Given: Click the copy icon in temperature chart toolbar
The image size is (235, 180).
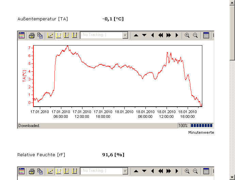Looking at the screenshot, I should 40,35.
